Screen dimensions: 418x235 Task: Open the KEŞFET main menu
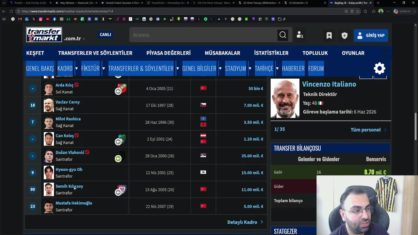(35, 53)
